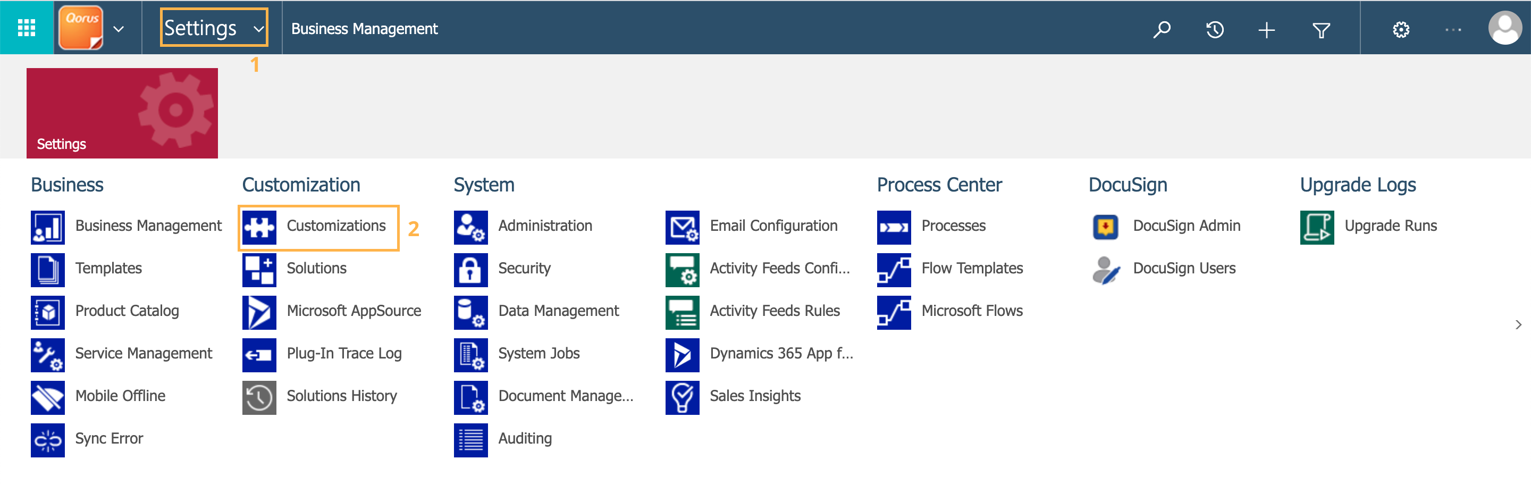Click the DocuSign Admin icon
Viewport: 1531px width, 484px height.
(x=1106, y=227)
